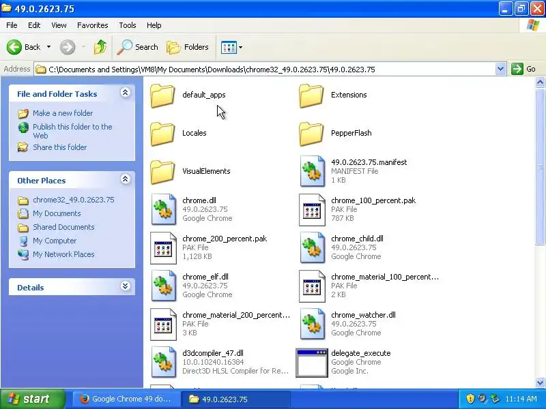
Task: Click the 49.0.2623.75 taskbar button
Action: [x=236, y=399]
